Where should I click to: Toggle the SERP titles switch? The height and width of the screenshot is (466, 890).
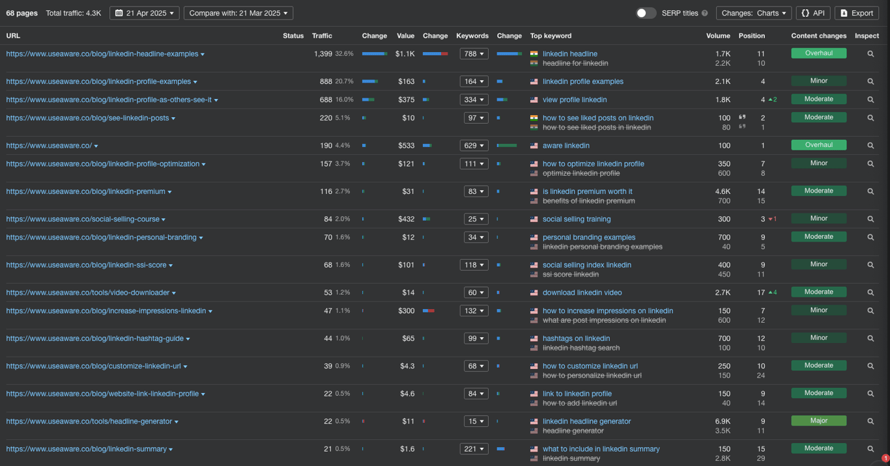pos(646,13)
